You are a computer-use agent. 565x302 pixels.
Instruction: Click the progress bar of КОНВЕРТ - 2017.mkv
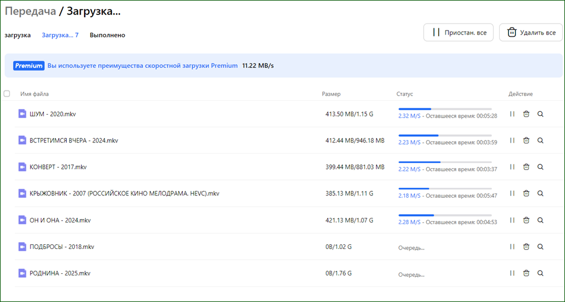click(445, 162)
